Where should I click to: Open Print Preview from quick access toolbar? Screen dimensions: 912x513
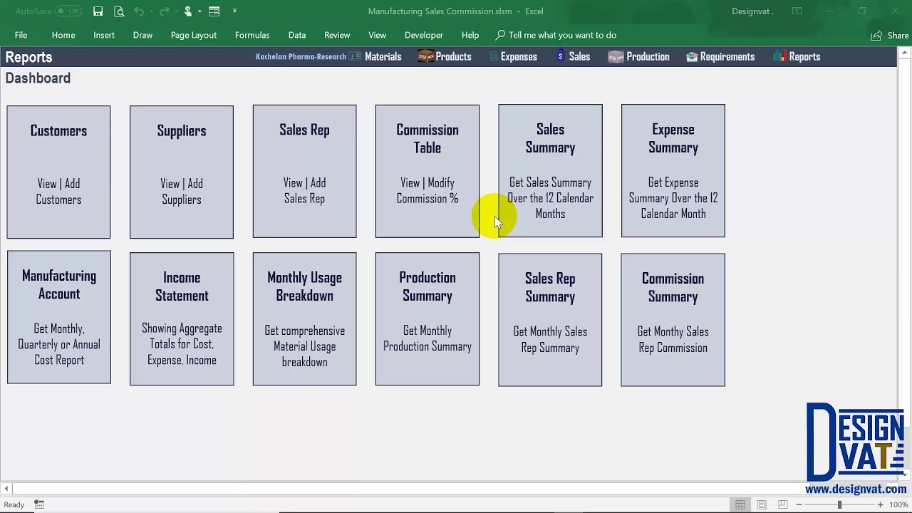pyautogui.click(x=119, y=11)
